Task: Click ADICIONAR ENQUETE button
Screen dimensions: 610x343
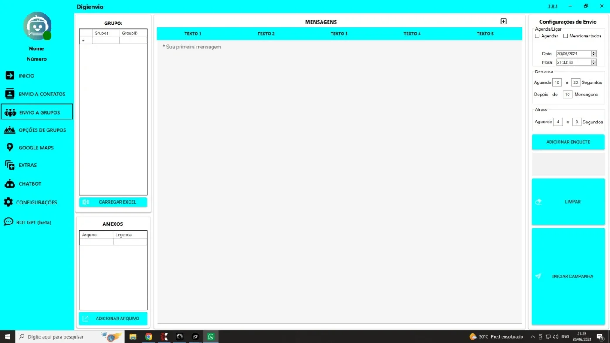Action: tap(568, 142)
